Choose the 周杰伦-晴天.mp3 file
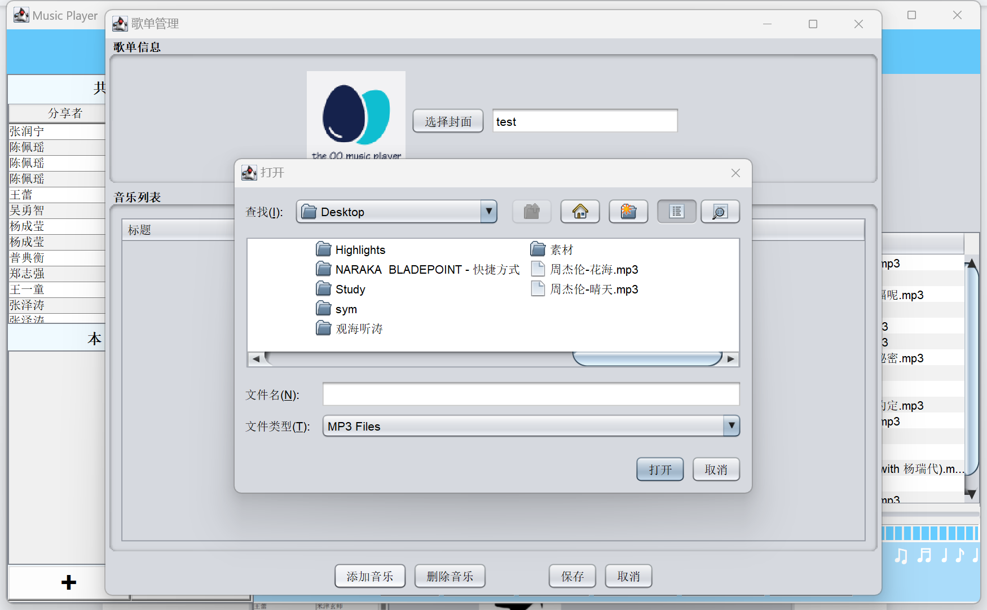Screen dimensions: 987x610 click(593, 289)
